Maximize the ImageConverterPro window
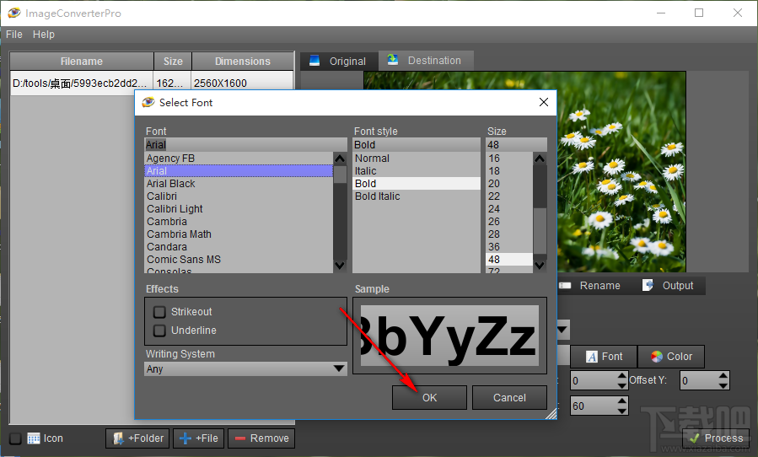Viewport: 758px width, 457px height. click(x=699, y=13)
